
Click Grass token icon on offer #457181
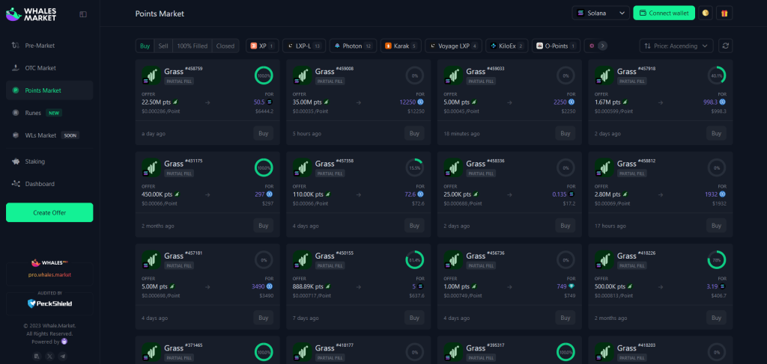pyautogui.click(x=151, y=259)
